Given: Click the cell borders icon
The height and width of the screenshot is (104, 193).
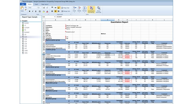Looking at the screenshot, I should pyautogui.click(x=40, y=11).
